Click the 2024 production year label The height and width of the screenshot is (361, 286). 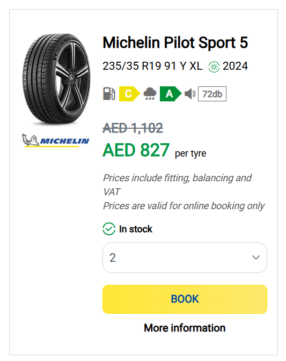(235, 67)
